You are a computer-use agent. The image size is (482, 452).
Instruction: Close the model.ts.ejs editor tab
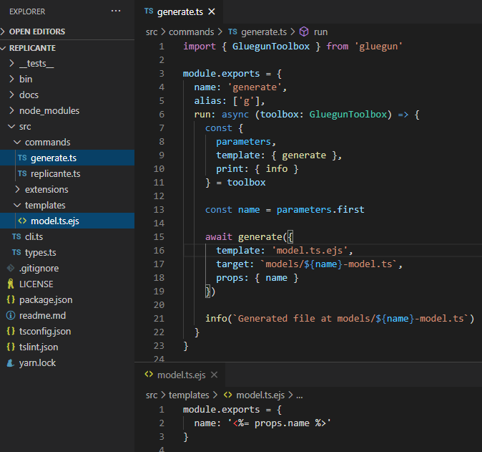pos(214,375)
